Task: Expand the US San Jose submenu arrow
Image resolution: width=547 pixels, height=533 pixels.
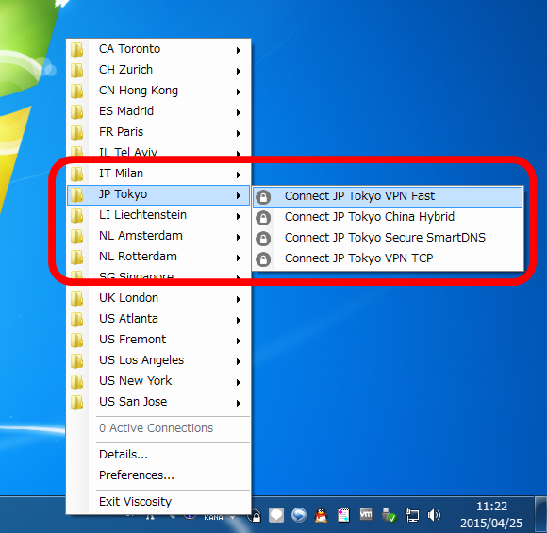Action: point(239,403)
